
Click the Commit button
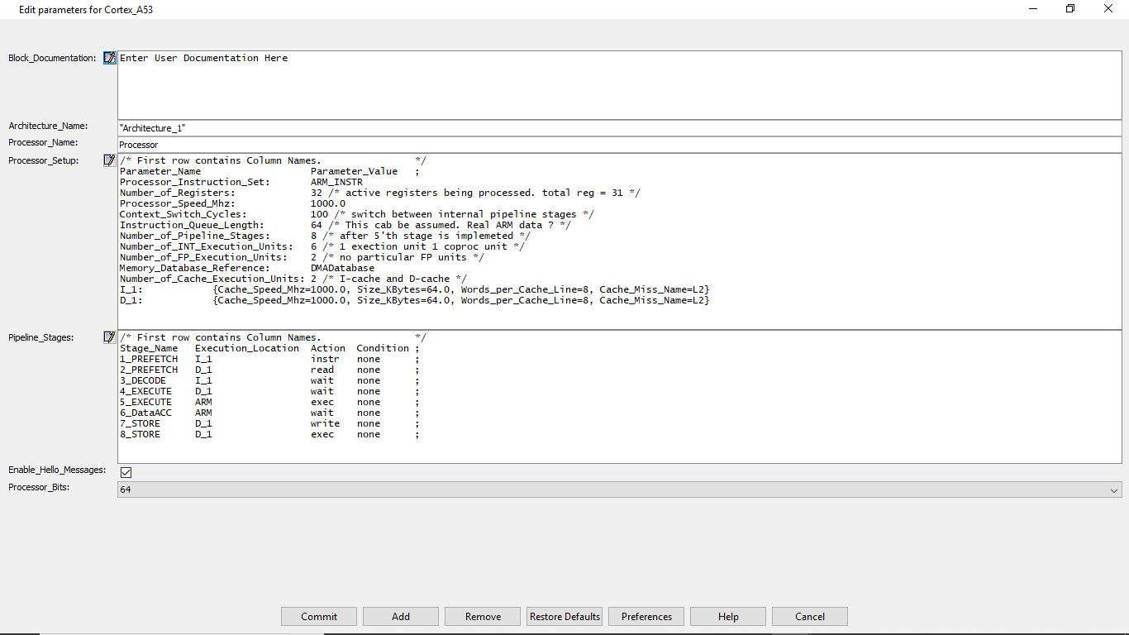coord(319,617)
